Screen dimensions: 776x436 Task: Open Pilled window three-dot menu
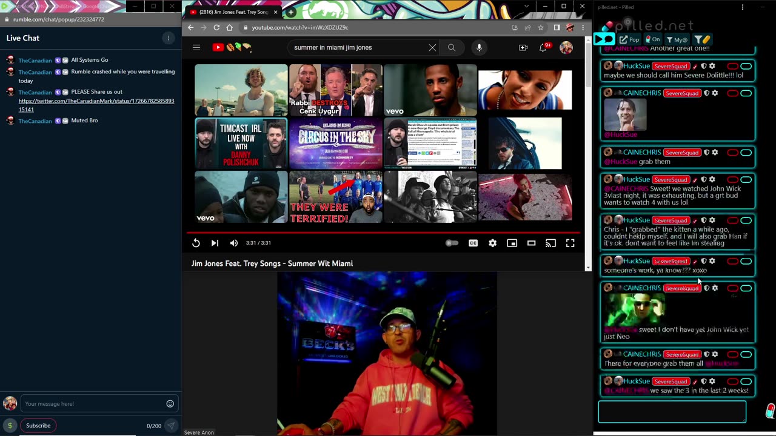[743, 7]
